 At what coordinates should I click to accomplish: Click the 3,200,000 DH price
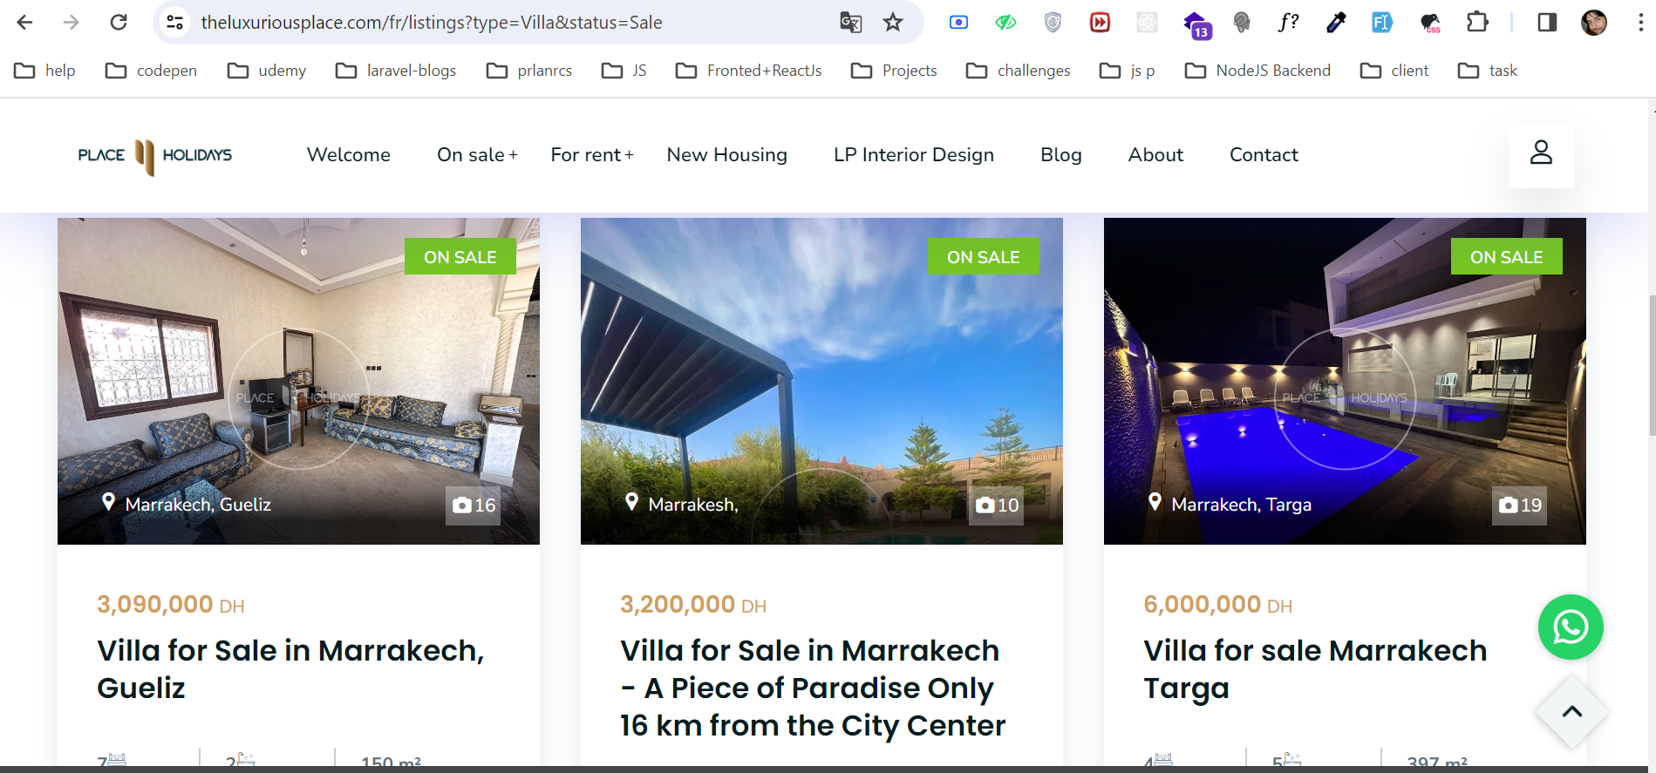pos(693,605)
